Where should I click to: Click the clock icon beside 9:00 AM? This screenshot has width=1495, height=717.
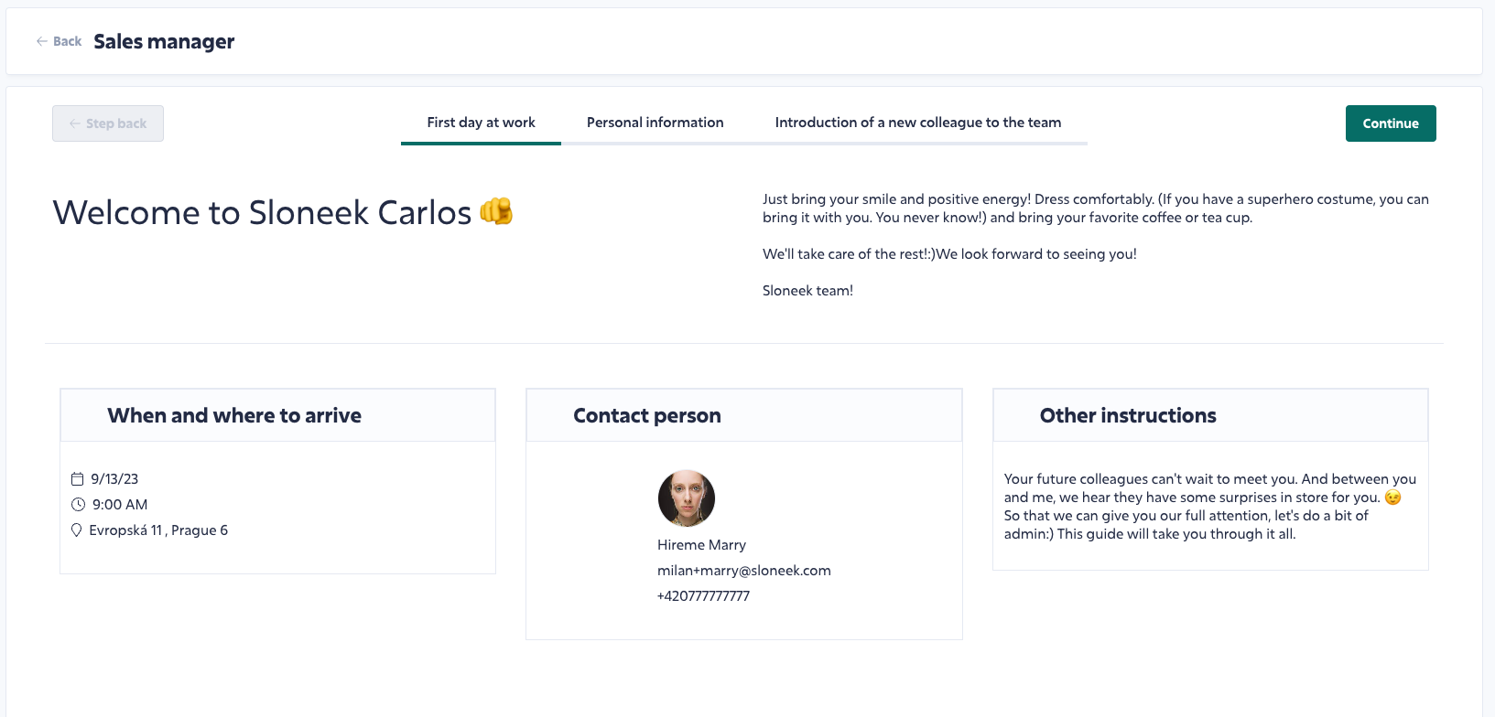[78, 505]
